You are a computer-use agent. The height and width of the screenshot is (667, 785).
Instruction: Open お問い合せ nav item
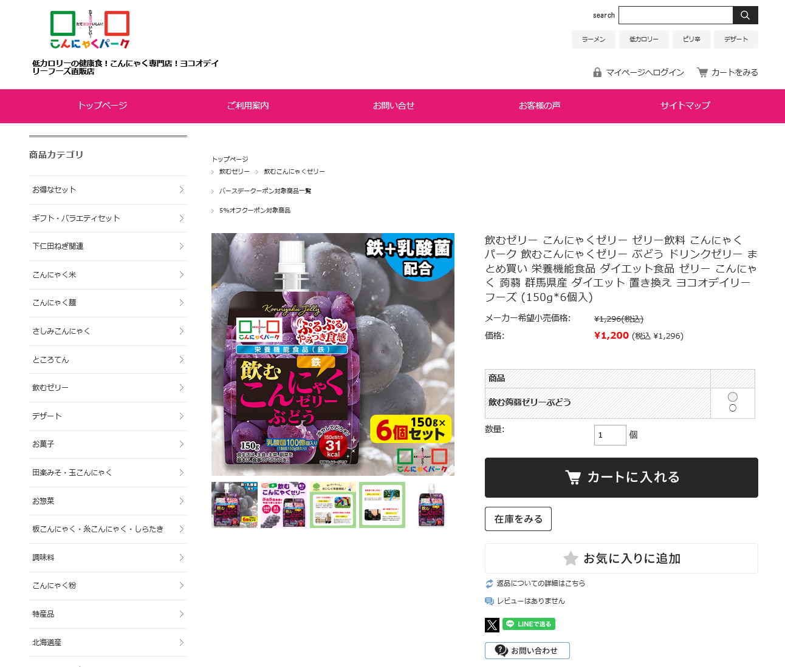coord(394,106)
